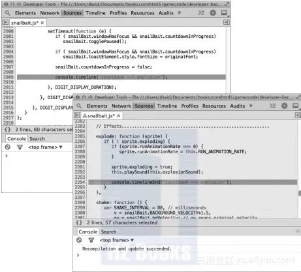
Task: Switch to Console drawer tab in the front window
Action: tap(88, 232)
